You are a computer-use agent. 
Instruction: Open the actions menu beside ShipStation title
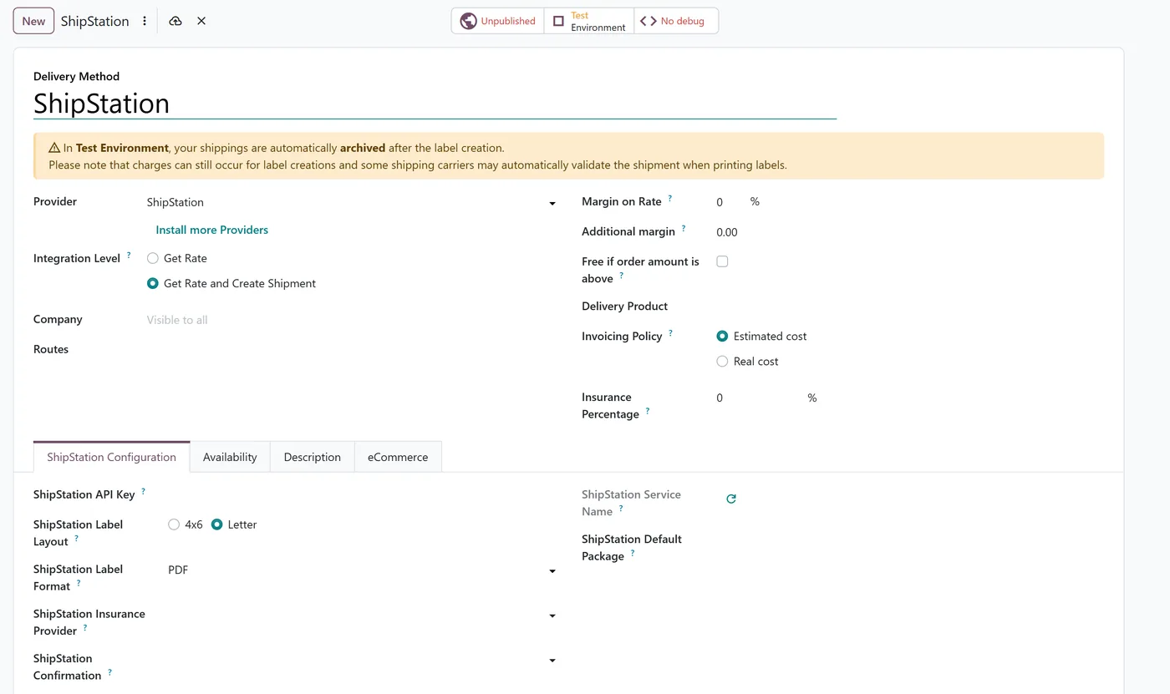(x=145, y=21)
